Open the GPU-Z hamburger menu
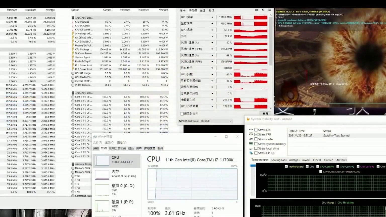The height and width of the screenshot is (217, 386). pyautogui.click(x=269, y=10)
